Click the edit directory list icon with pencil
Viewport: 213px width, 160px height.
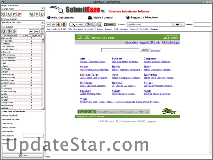(x=4, y=32)
